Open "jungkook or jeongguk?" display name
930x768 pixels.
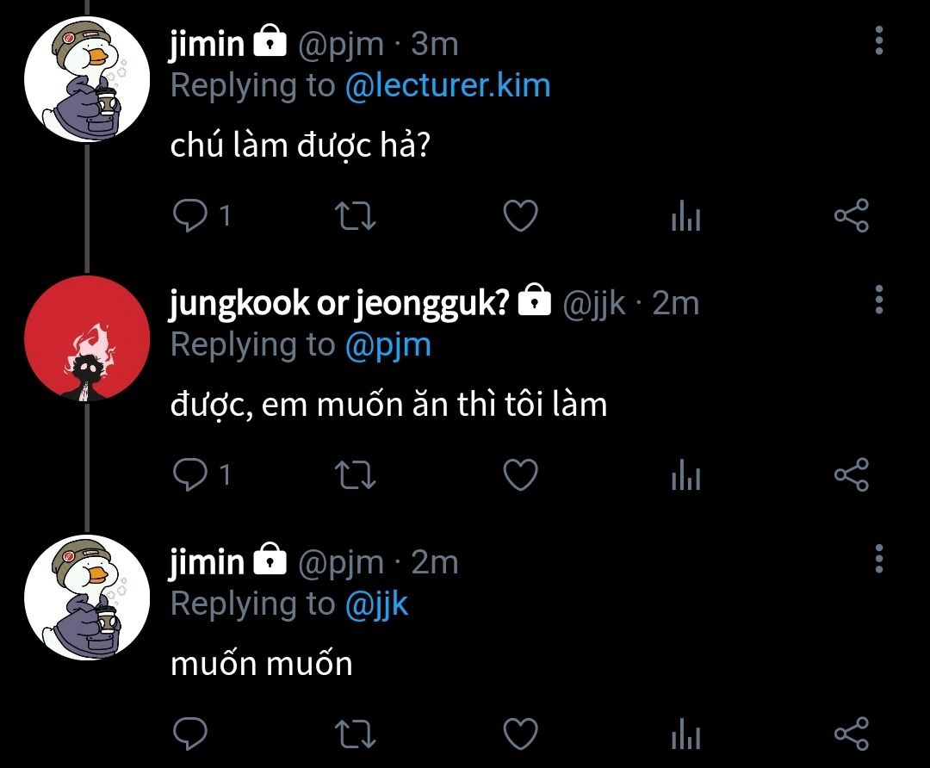(340, 302)
